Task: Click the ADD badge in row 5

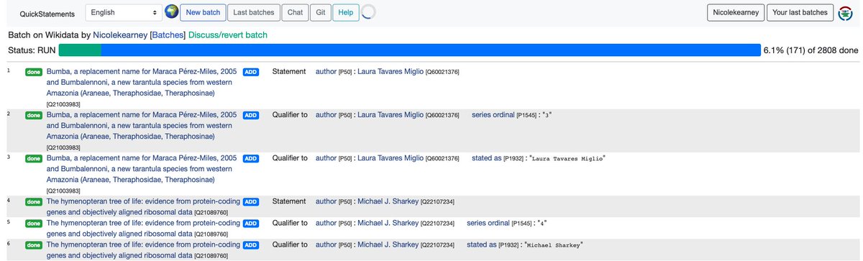Action: click(x=251, y=224)
